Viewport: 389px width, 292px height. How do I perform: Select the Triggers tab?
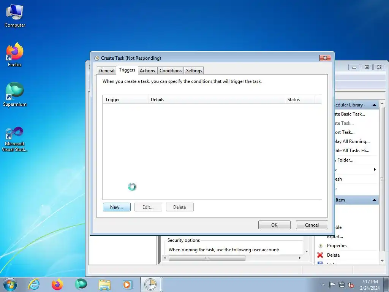[x=127, y=70]
